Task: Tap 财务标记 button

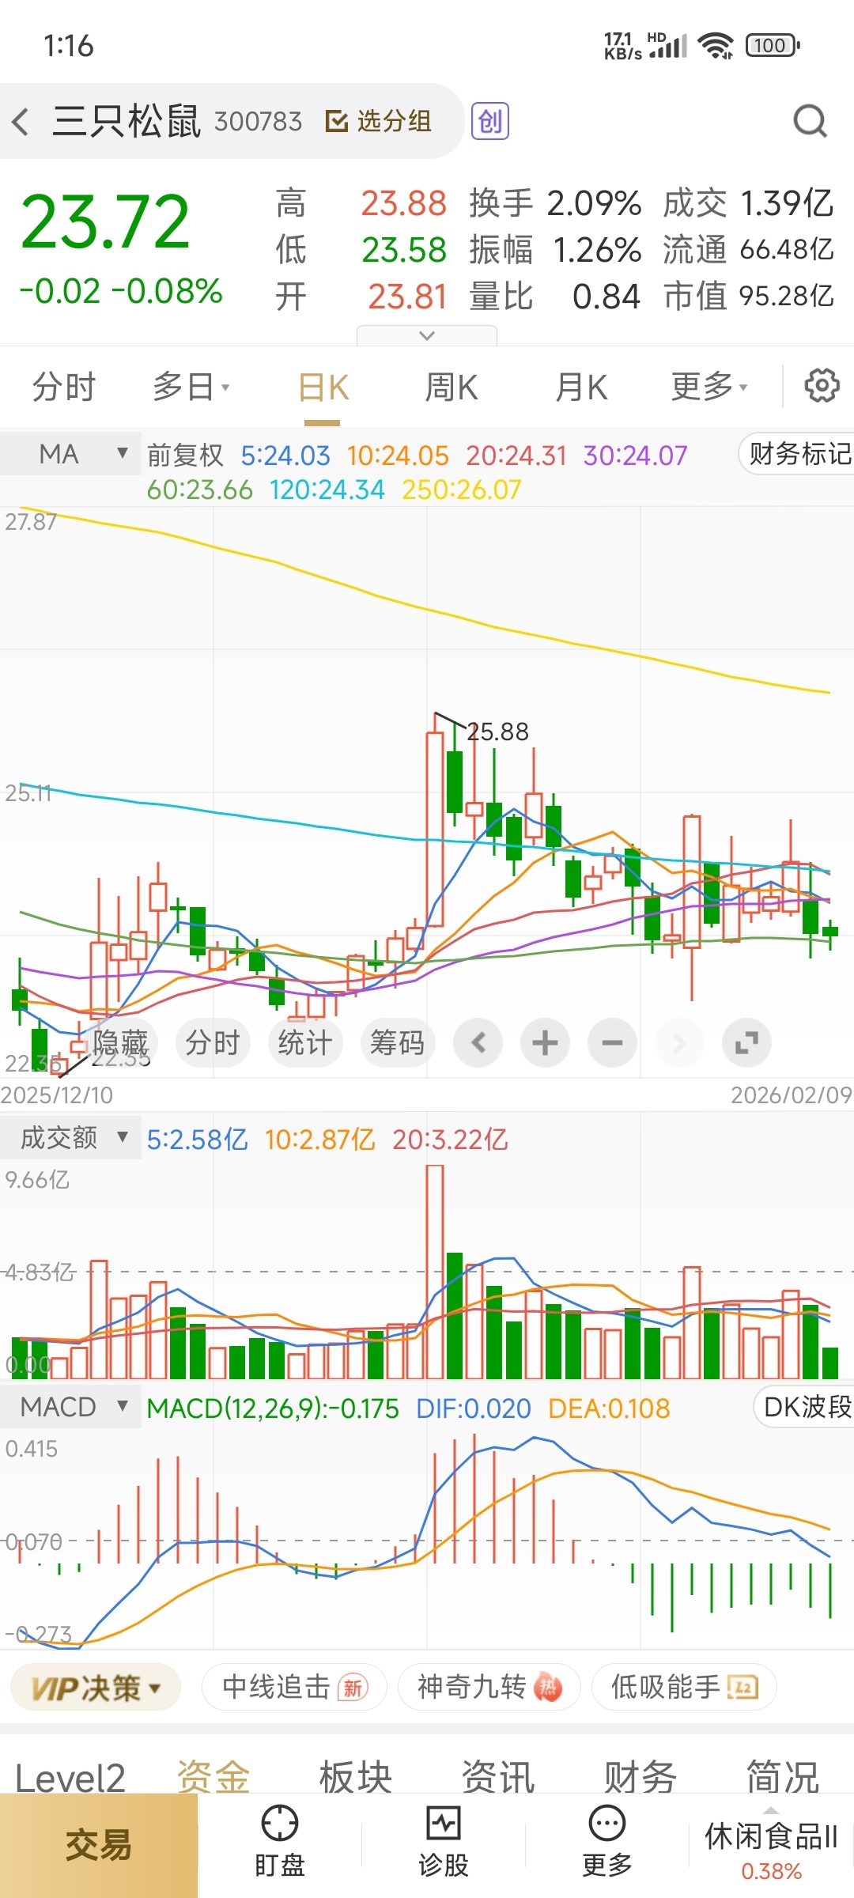Action: [x=797, y=454]
